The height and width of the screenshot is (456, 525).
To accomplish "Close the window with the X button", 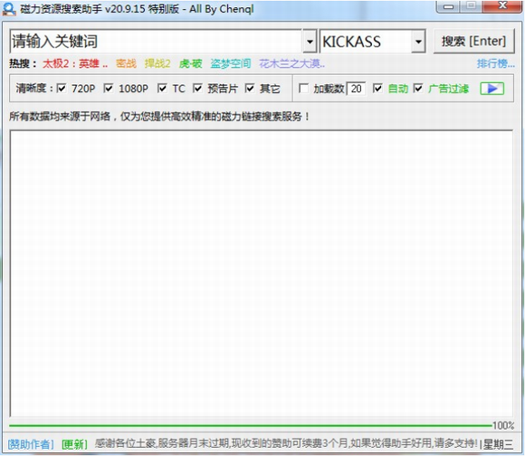I will click(x=502, y=6).
